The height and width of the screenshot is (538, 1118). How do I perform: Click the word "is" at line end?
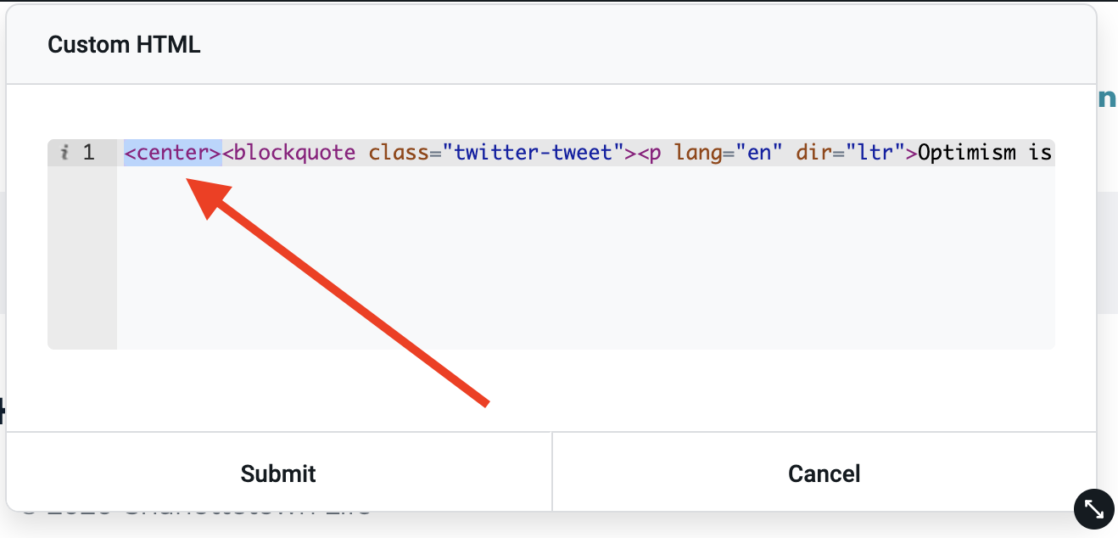pyautogui.click(x=1040, y=153)
